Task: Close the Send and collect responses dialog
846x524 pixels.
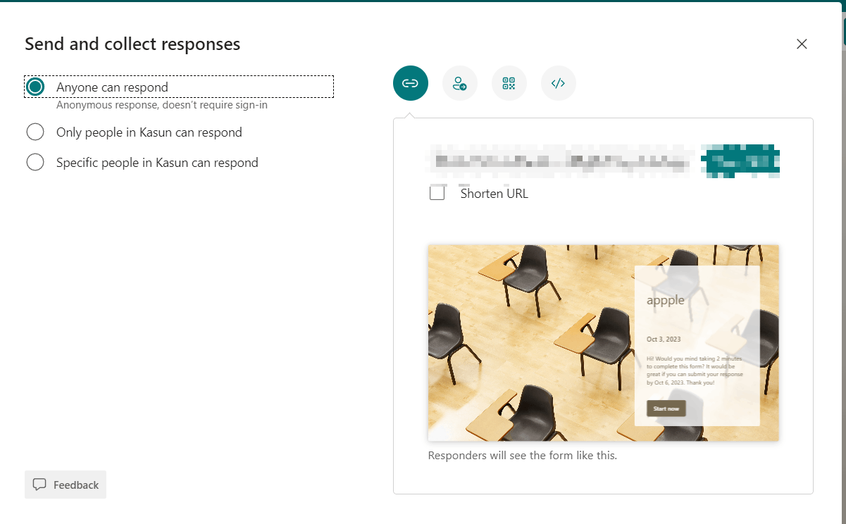Action: pos(802,44)
